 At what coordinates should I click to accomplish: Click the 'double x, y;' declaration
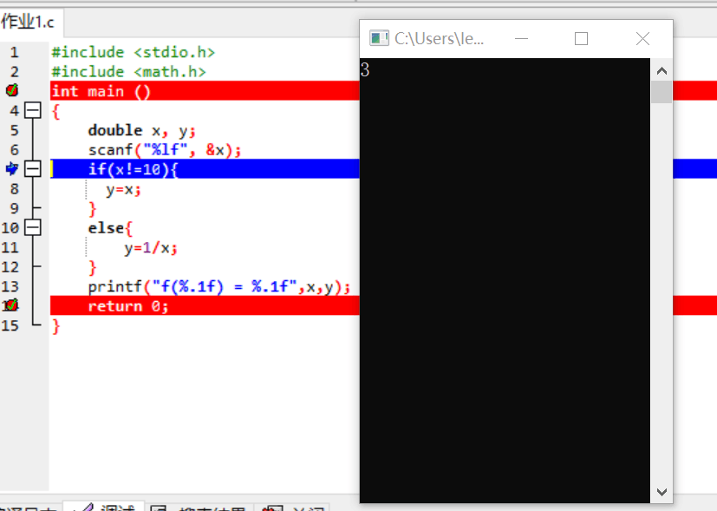(142, 131)
